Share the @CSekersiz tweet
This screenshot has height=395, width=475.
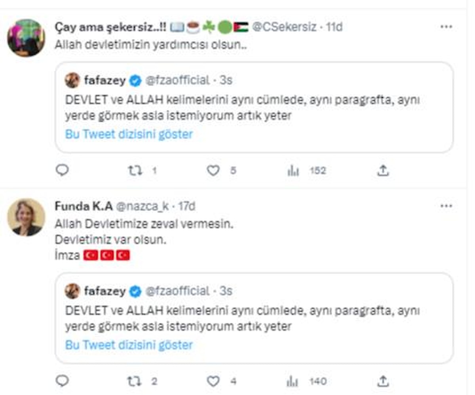[x=382, y=170]
